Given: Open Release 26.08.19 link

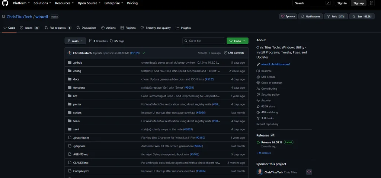Looking at the screenshot, I should [x=272, y=142].
